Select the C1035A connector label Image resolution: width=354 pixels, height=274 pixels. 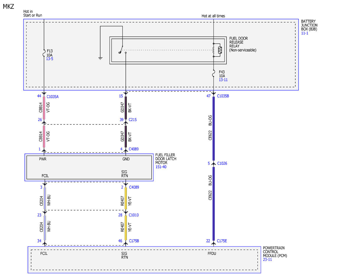53,96
